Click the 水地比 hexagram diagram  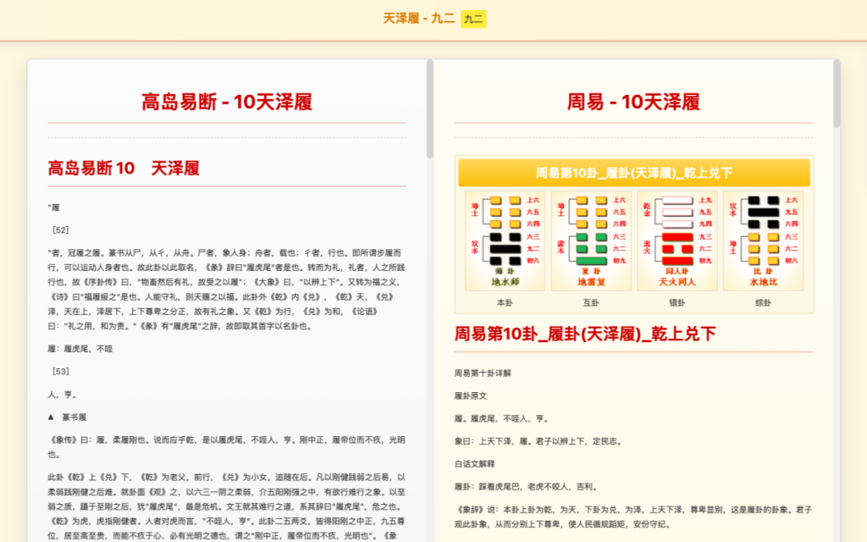click(763, 241)
